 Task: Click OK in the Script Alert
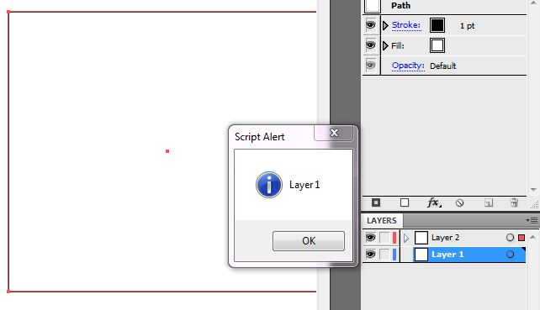pyautogui.click(x=308, y=241)
